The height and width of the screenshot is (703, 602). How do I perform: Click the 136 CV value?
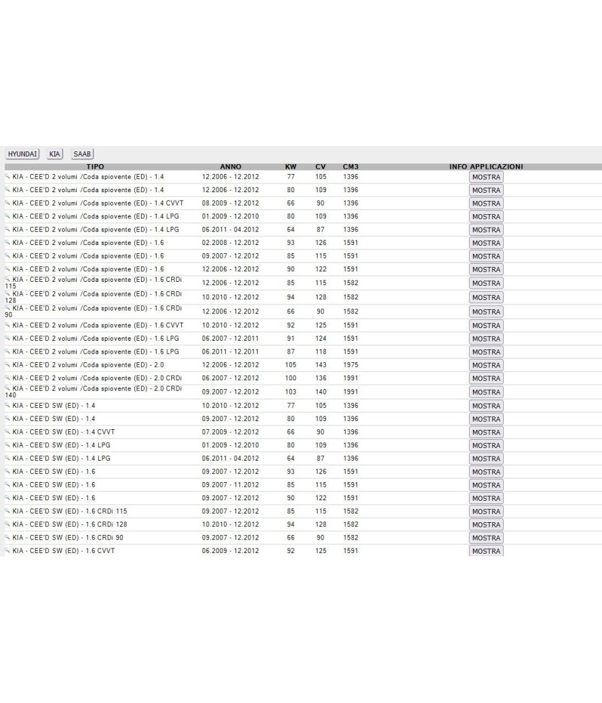click(x=320, y=378)
